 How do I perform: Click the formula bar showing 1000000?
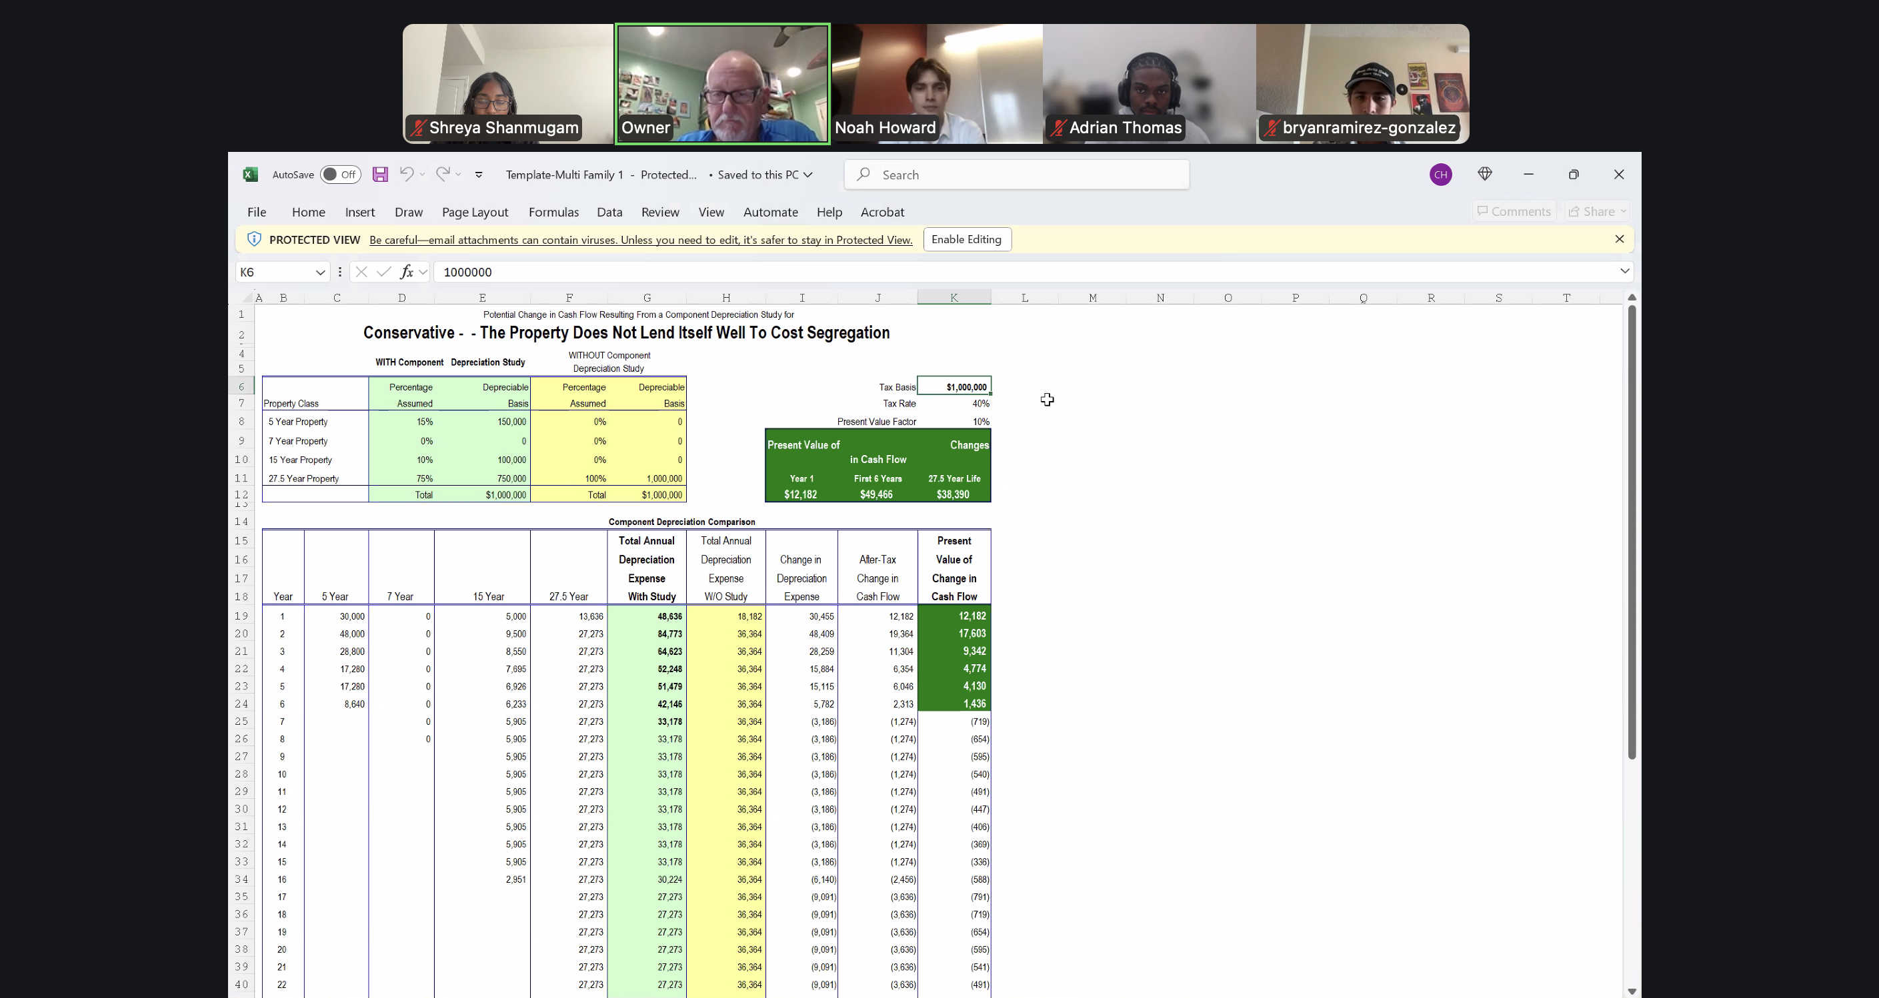pyautogui.click(x=1024, y=272)
